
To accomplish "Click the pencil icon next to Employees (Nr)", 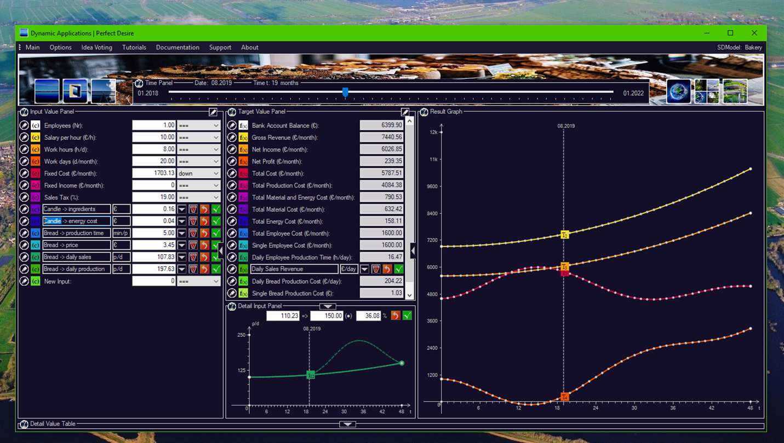I will [x=24, y=125].
